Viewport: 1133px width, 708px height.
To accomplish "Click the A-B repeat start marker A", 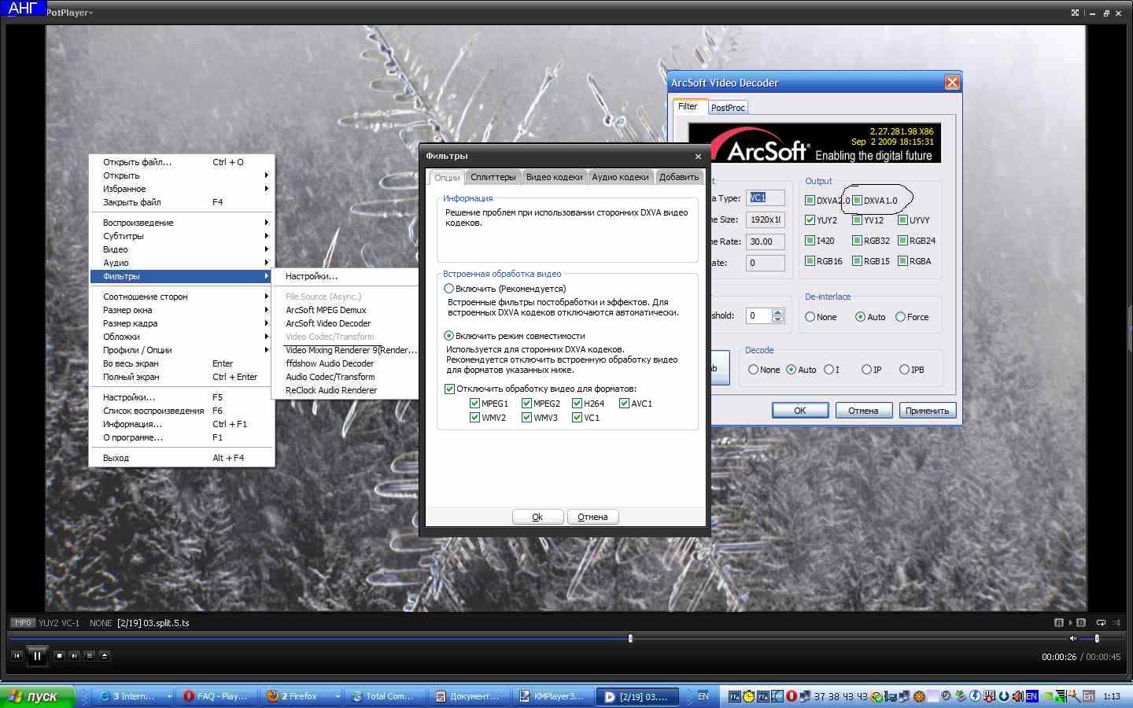I will click(1059, 622).
